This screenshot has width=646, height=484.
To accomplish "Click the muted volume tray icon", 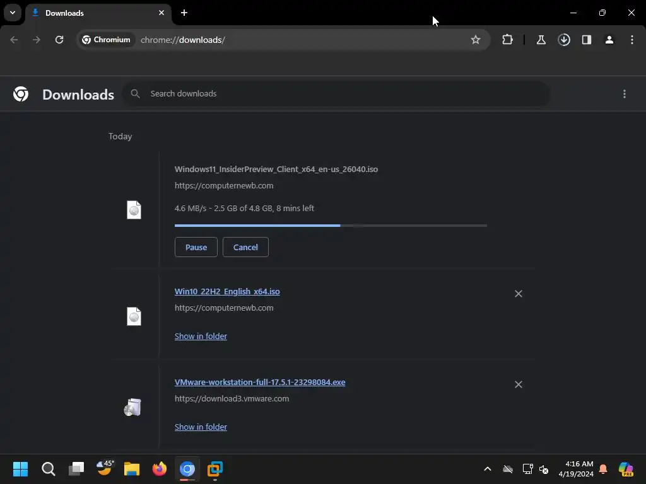I will point(544,469).
